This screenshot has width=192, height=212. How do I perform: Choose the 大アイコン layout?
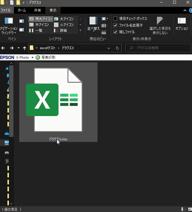[64, 19]
